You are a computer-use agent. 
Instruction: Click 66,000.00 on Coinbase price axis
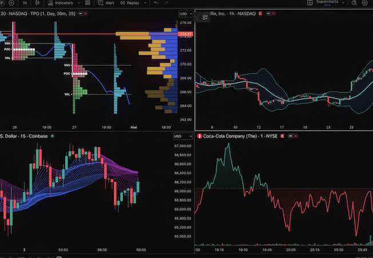[x=182, y=191]
